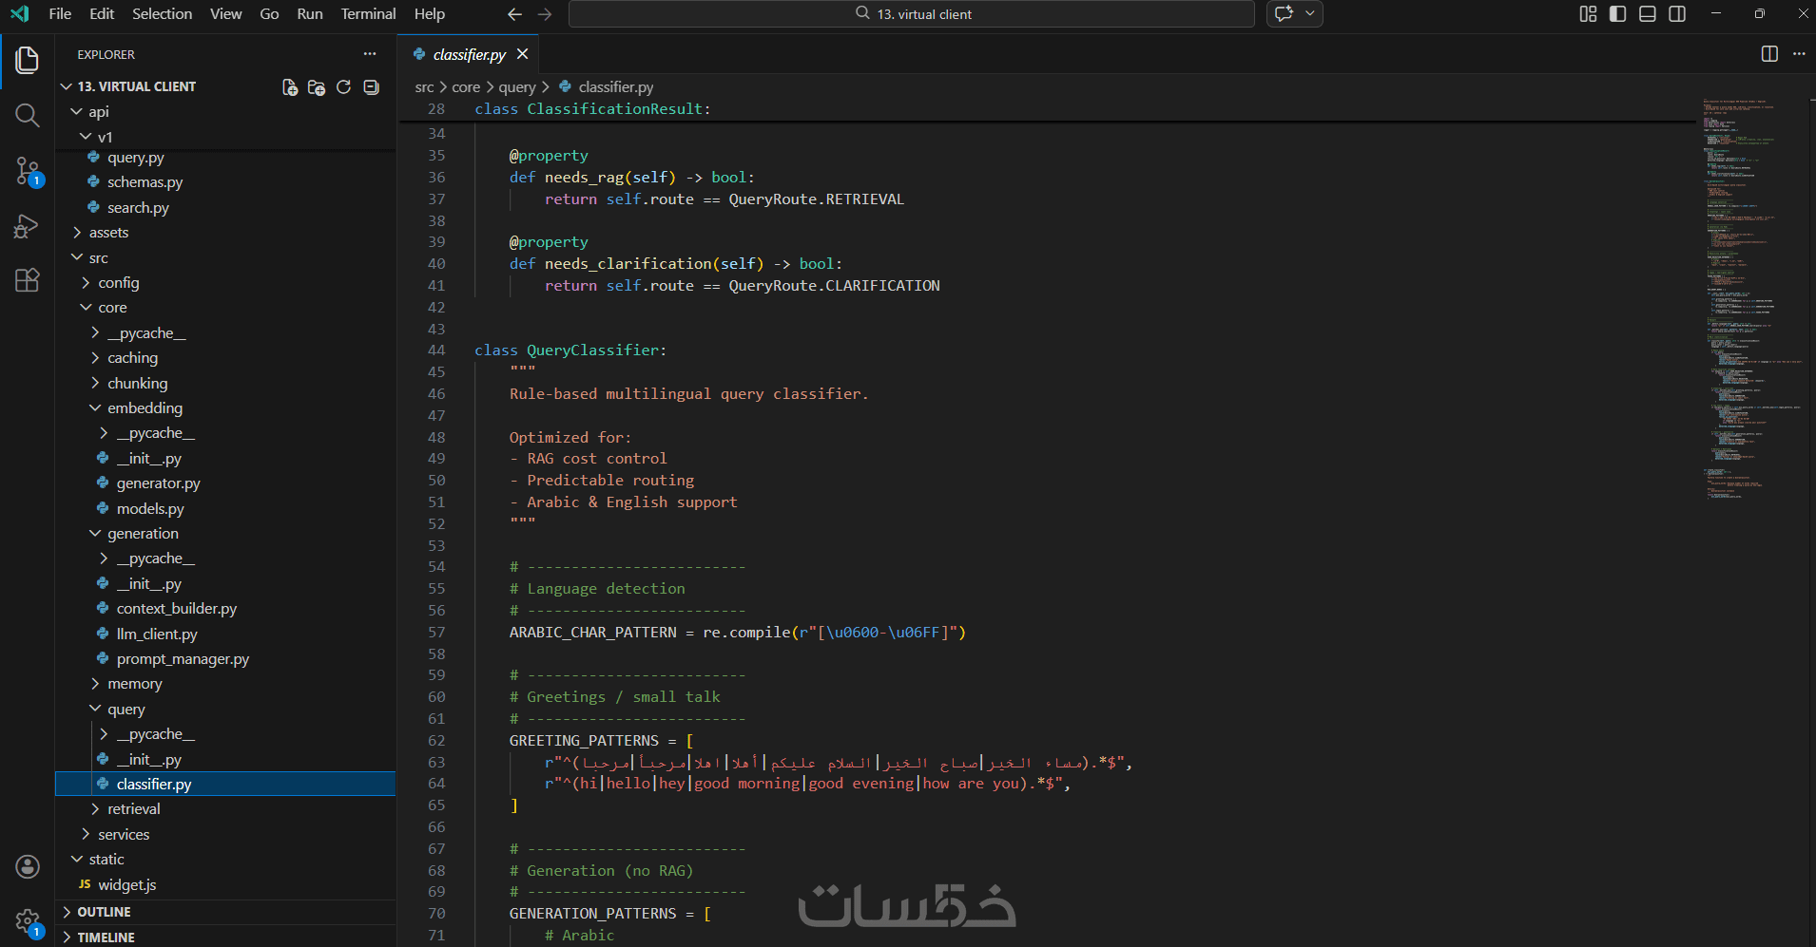1816x947 pixels.
Task: Collapse all folders in Explorer
Action: pyautogui.click(x=371, y=87)
